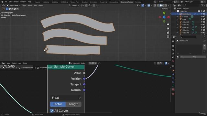The width and height of the screenshot is (207, 116).
Task: Click the green Y axis gizmo
Action: [x=164, y=13]
